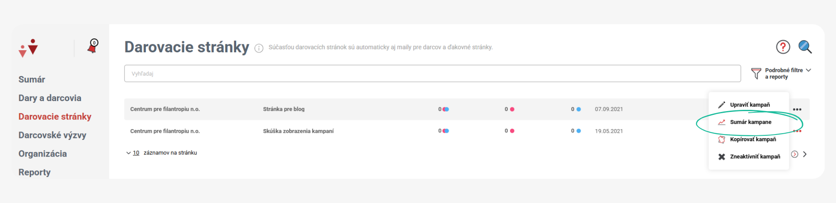The height and width of the screenshot is (203, 836).
Task: Click the next page arrow
Action: 805,154
